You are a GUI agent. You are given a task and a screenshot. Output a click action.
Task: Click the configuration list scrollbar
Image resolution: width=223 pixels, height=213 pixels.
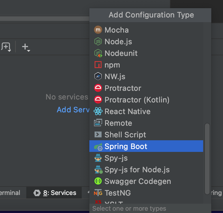coord(207,159)
